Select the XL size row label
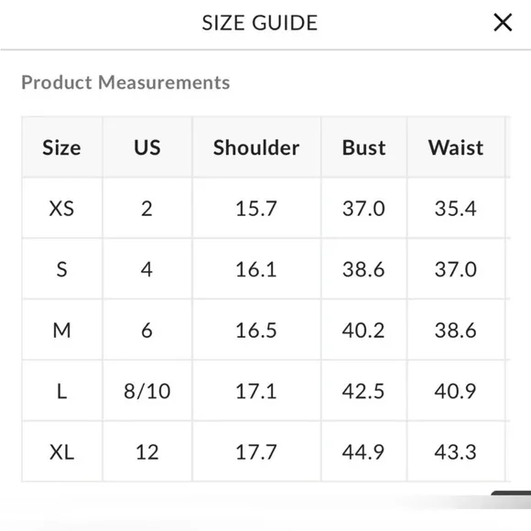The height and width of the screenshot is (531, 531). [62, 451]
